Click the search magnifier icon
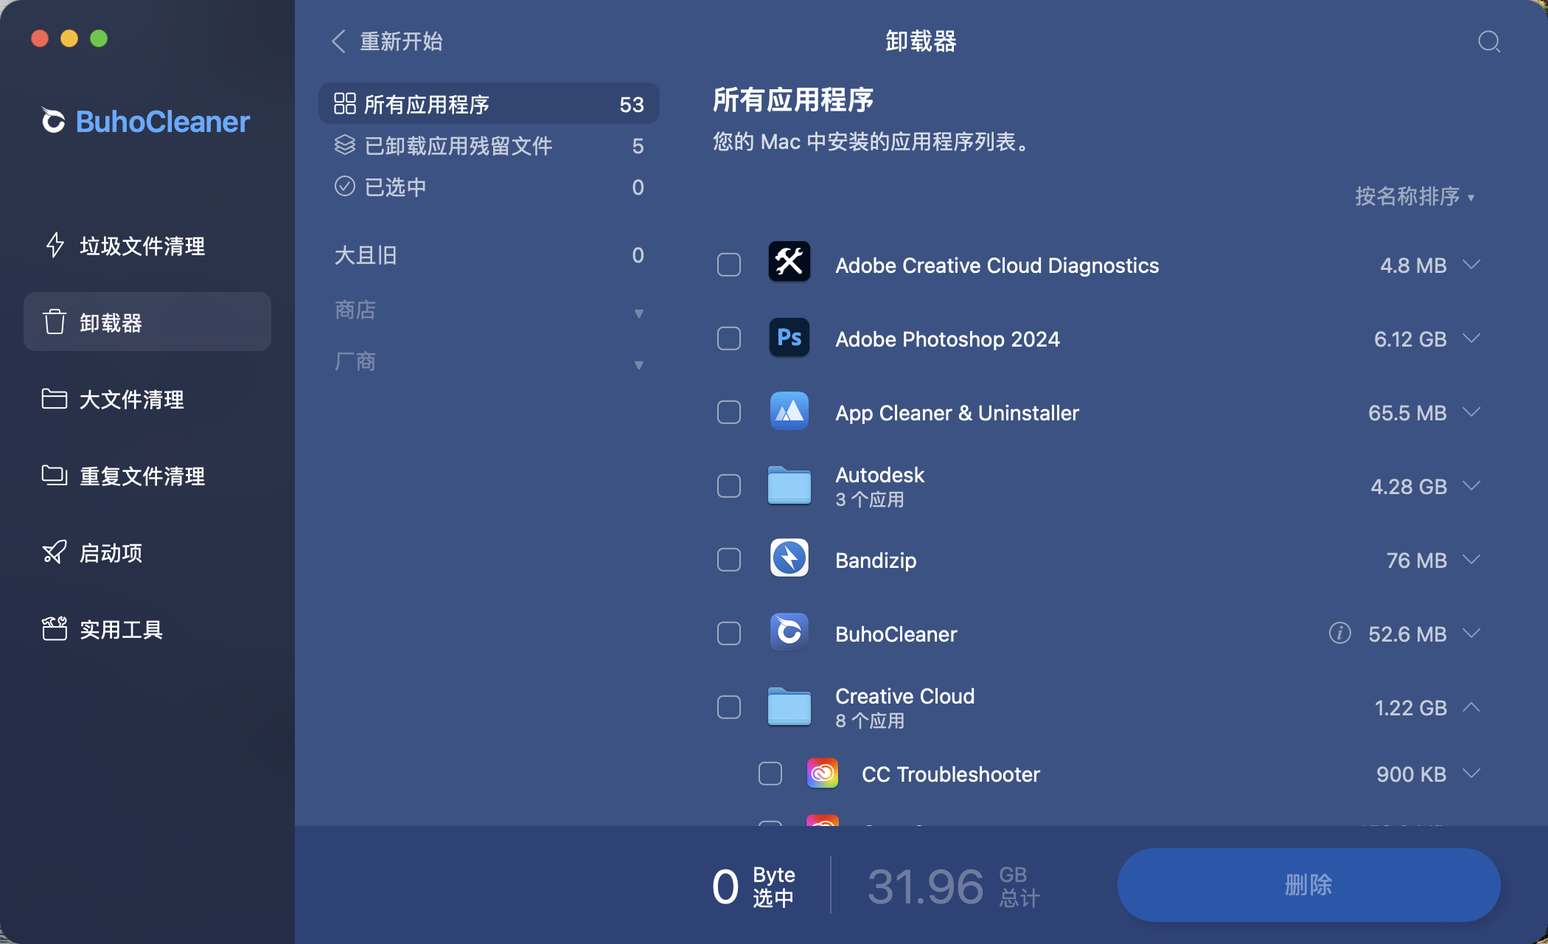The width and height of the screenshot is (1548, 944). point(1489,41)
